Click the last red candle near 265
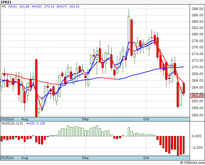The height and width of the screenshot is (165, 205). (x=184, y=88)
